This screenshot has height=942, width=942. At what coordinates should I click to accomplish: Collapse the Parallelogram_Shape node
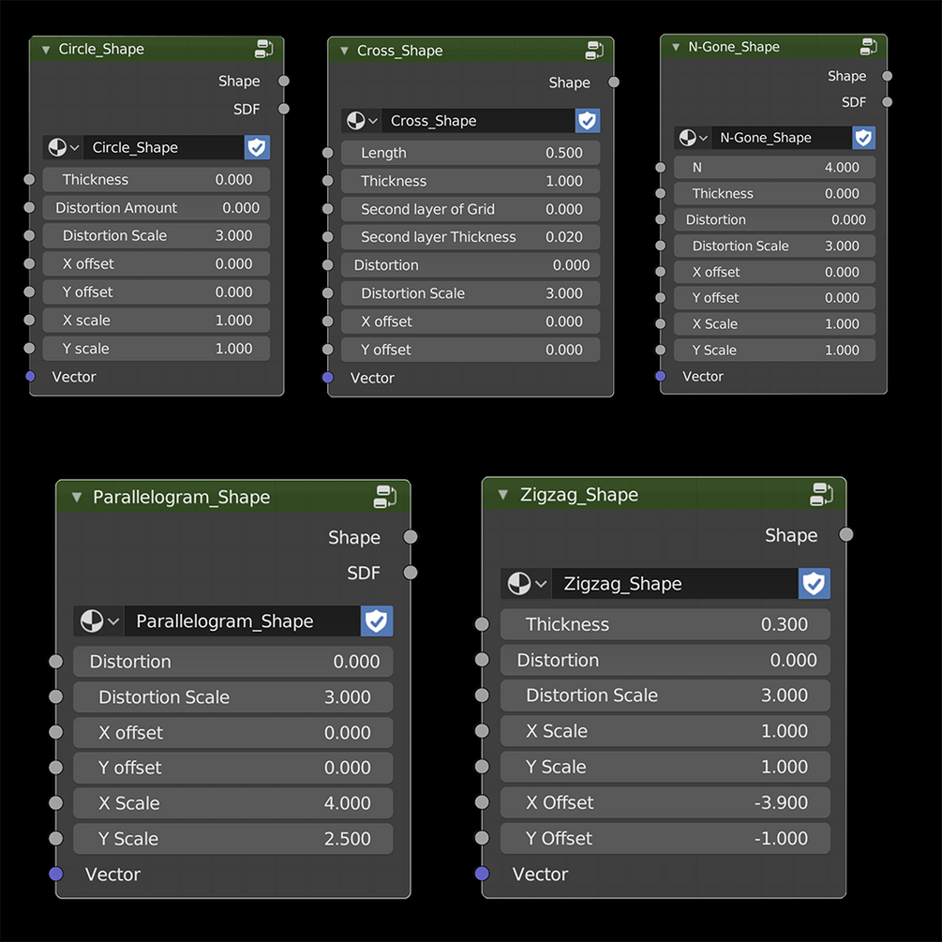tap(76, 497)
